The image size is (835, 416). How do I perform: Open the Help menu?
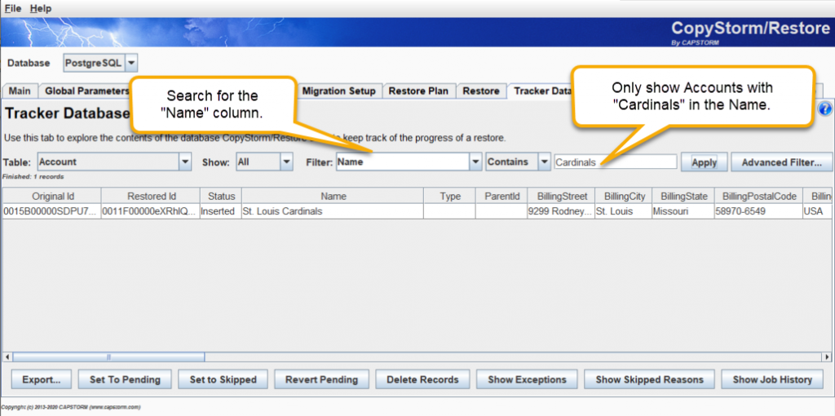pyautogui.click(x=41, y=8)
